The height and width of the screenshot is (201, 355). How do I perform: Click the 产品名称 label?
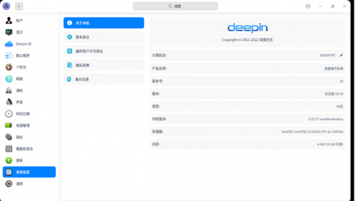(159, 68)
